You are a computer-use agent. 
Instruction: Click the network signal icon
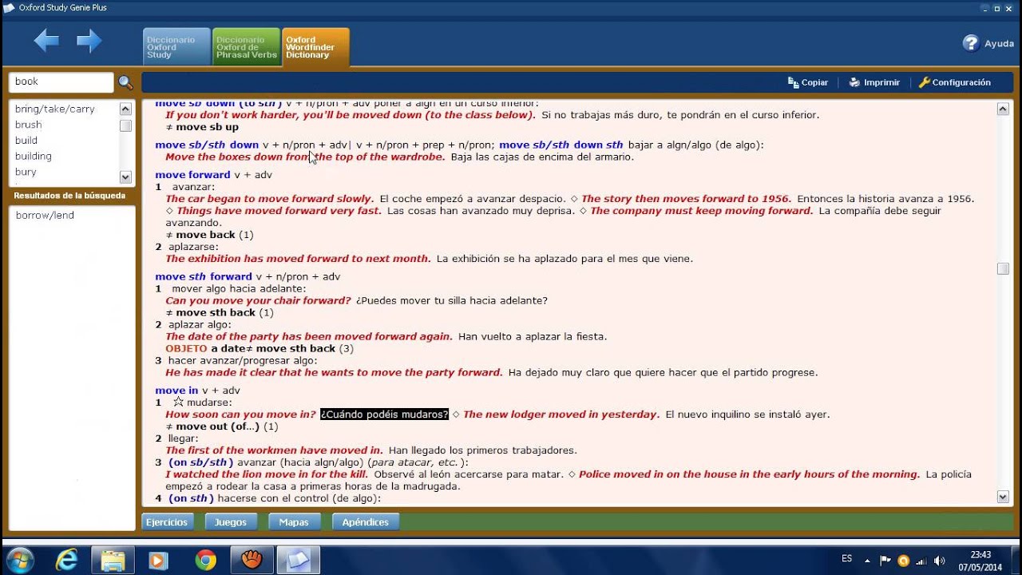click(x=921, y=560)
